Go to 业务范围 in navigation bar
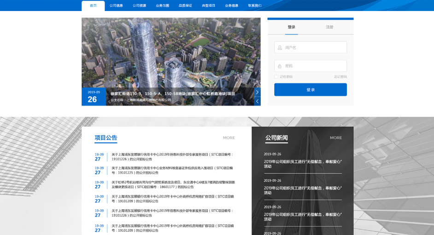Viewport: 434px width, 235px height. 162,6
